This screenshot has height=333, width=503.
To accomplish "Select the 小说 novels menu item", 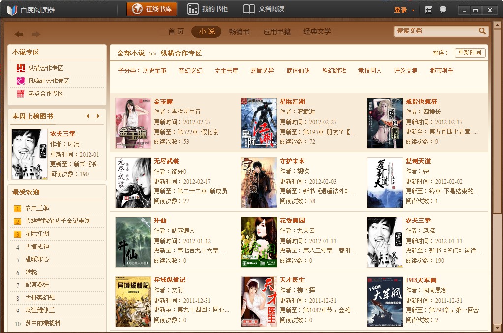I will (x=207, y=31).
